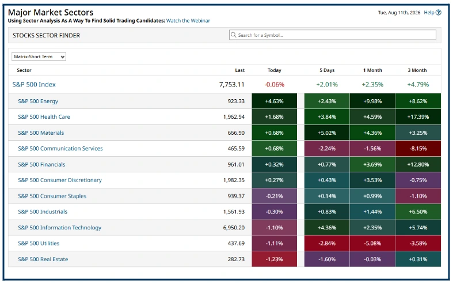Click Energy last value 923.33

click(236, 101)
